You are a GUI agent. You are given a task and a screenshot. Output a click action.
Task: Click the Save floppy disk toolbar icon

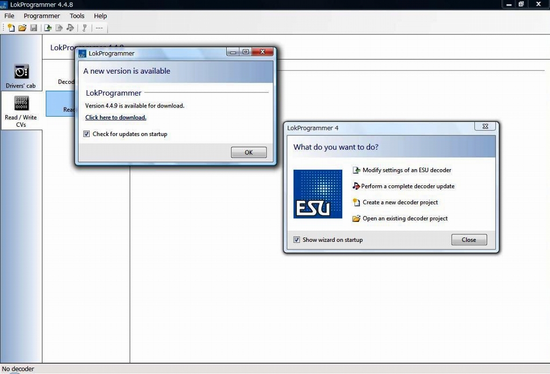[x=34, y=28]
